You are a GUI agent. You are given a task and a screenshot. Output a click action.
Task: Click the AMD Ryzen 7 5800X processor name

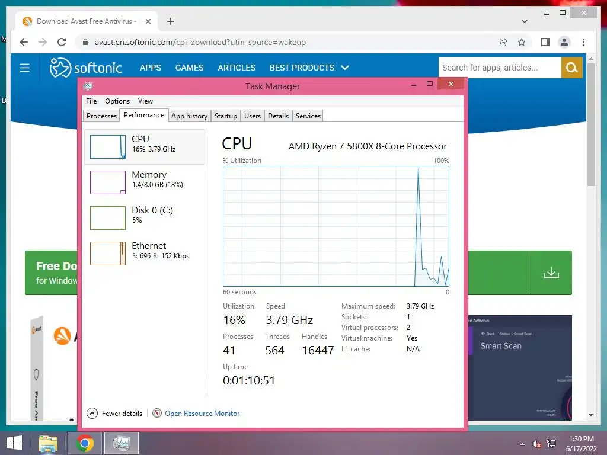(368, 146)
